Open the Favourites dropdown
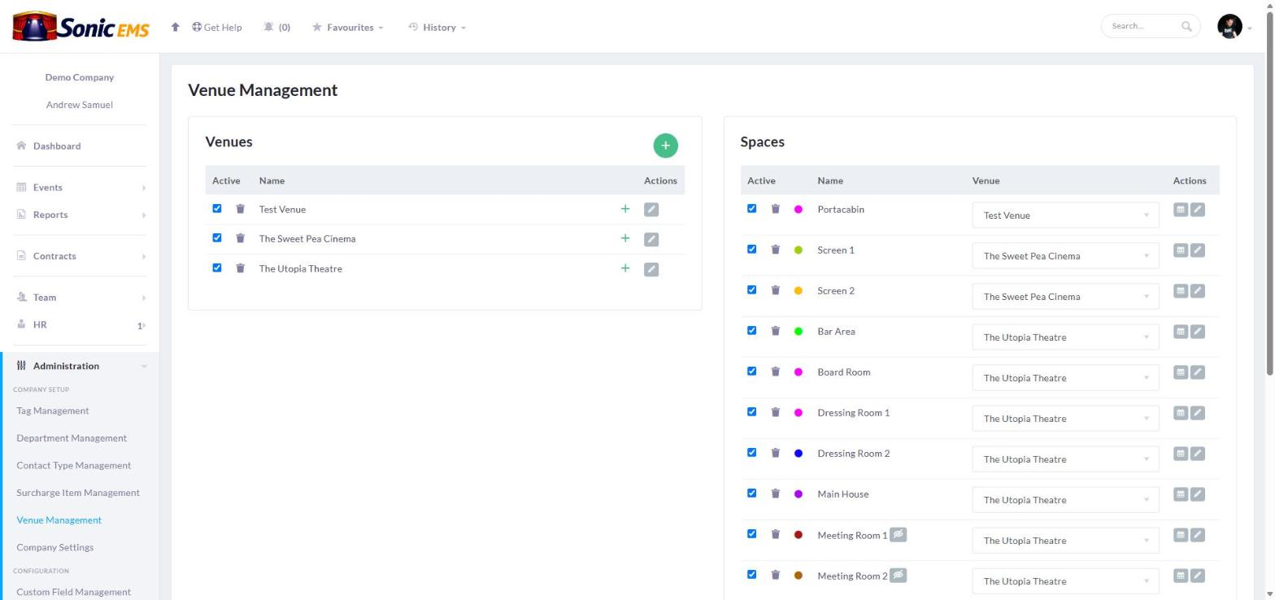The image size is (1275, 600). [348, 27]
